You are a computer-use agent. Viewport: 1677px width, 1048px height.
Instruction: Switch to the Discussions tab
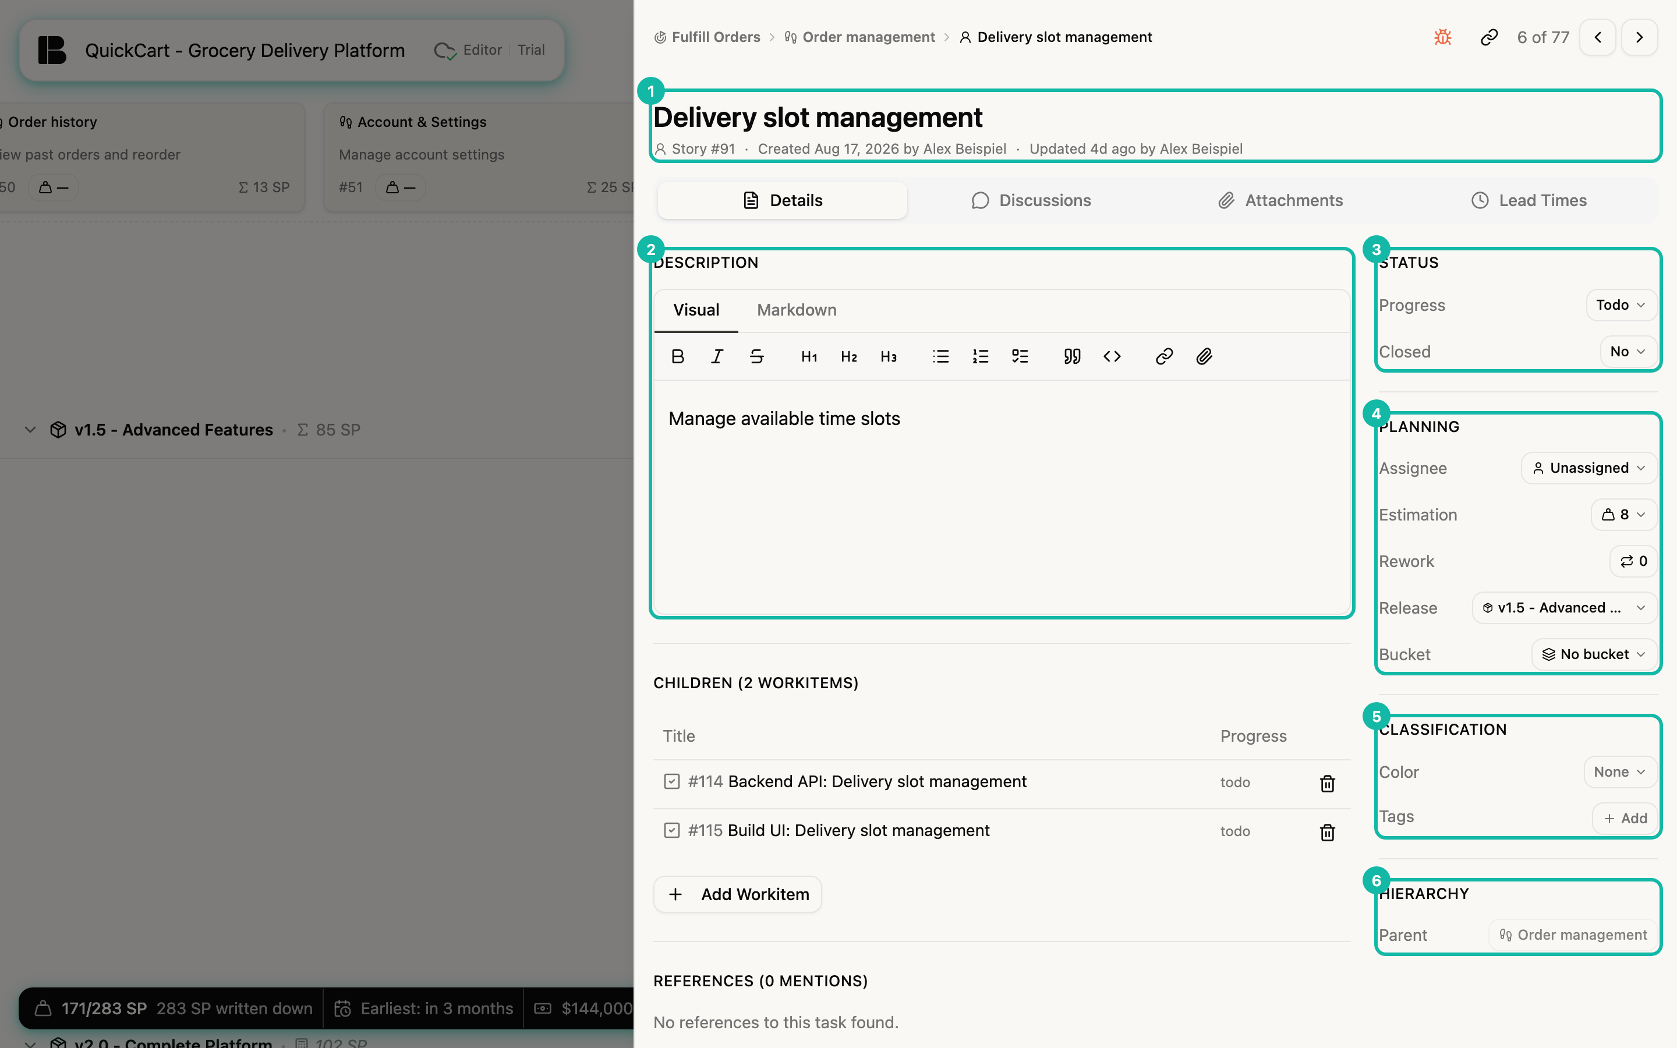point(1031,200)
